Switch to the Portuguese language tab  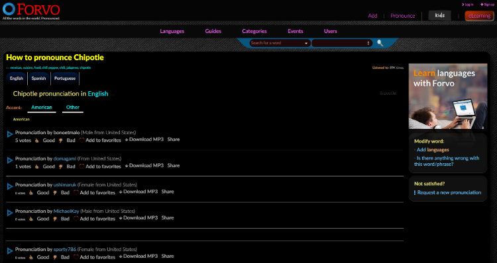(65, 79)
